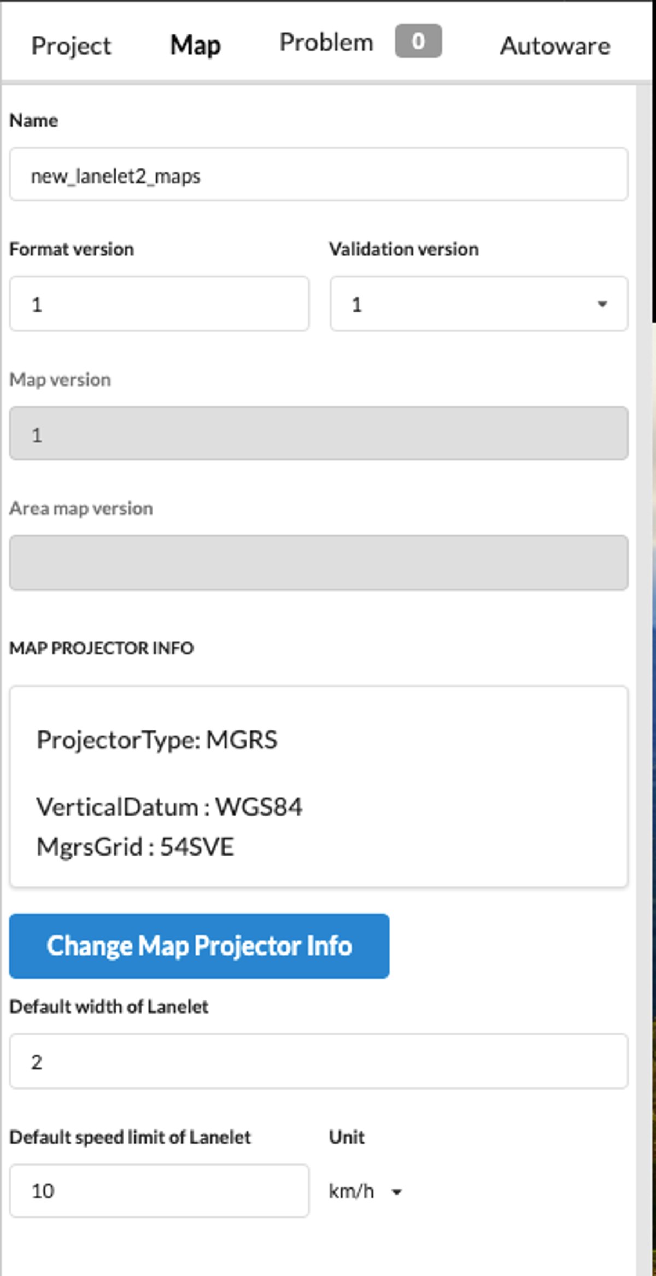656x1276 pixels.
Task: Click the empty Area map version field
Action: [320, 562]
